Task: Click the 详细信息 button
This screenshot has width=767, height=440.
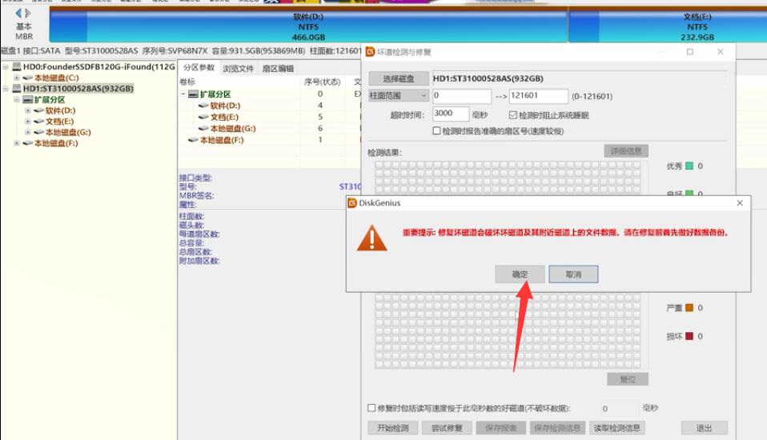Action: click(626, 151)
